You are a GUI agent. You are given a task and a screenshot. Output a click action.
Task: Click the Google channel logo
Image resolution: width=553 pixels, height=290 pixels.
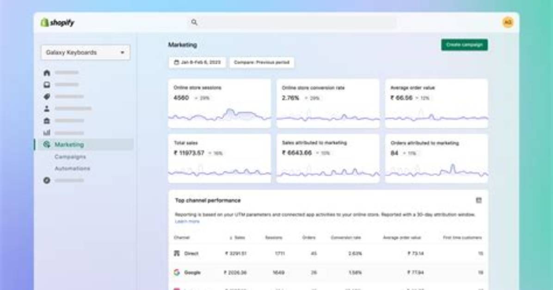177,272
